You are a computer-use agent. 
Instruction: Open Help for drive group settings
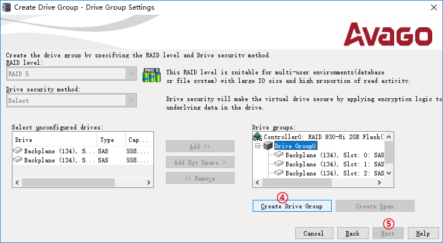pyautogui.click(x=423, y=233)
